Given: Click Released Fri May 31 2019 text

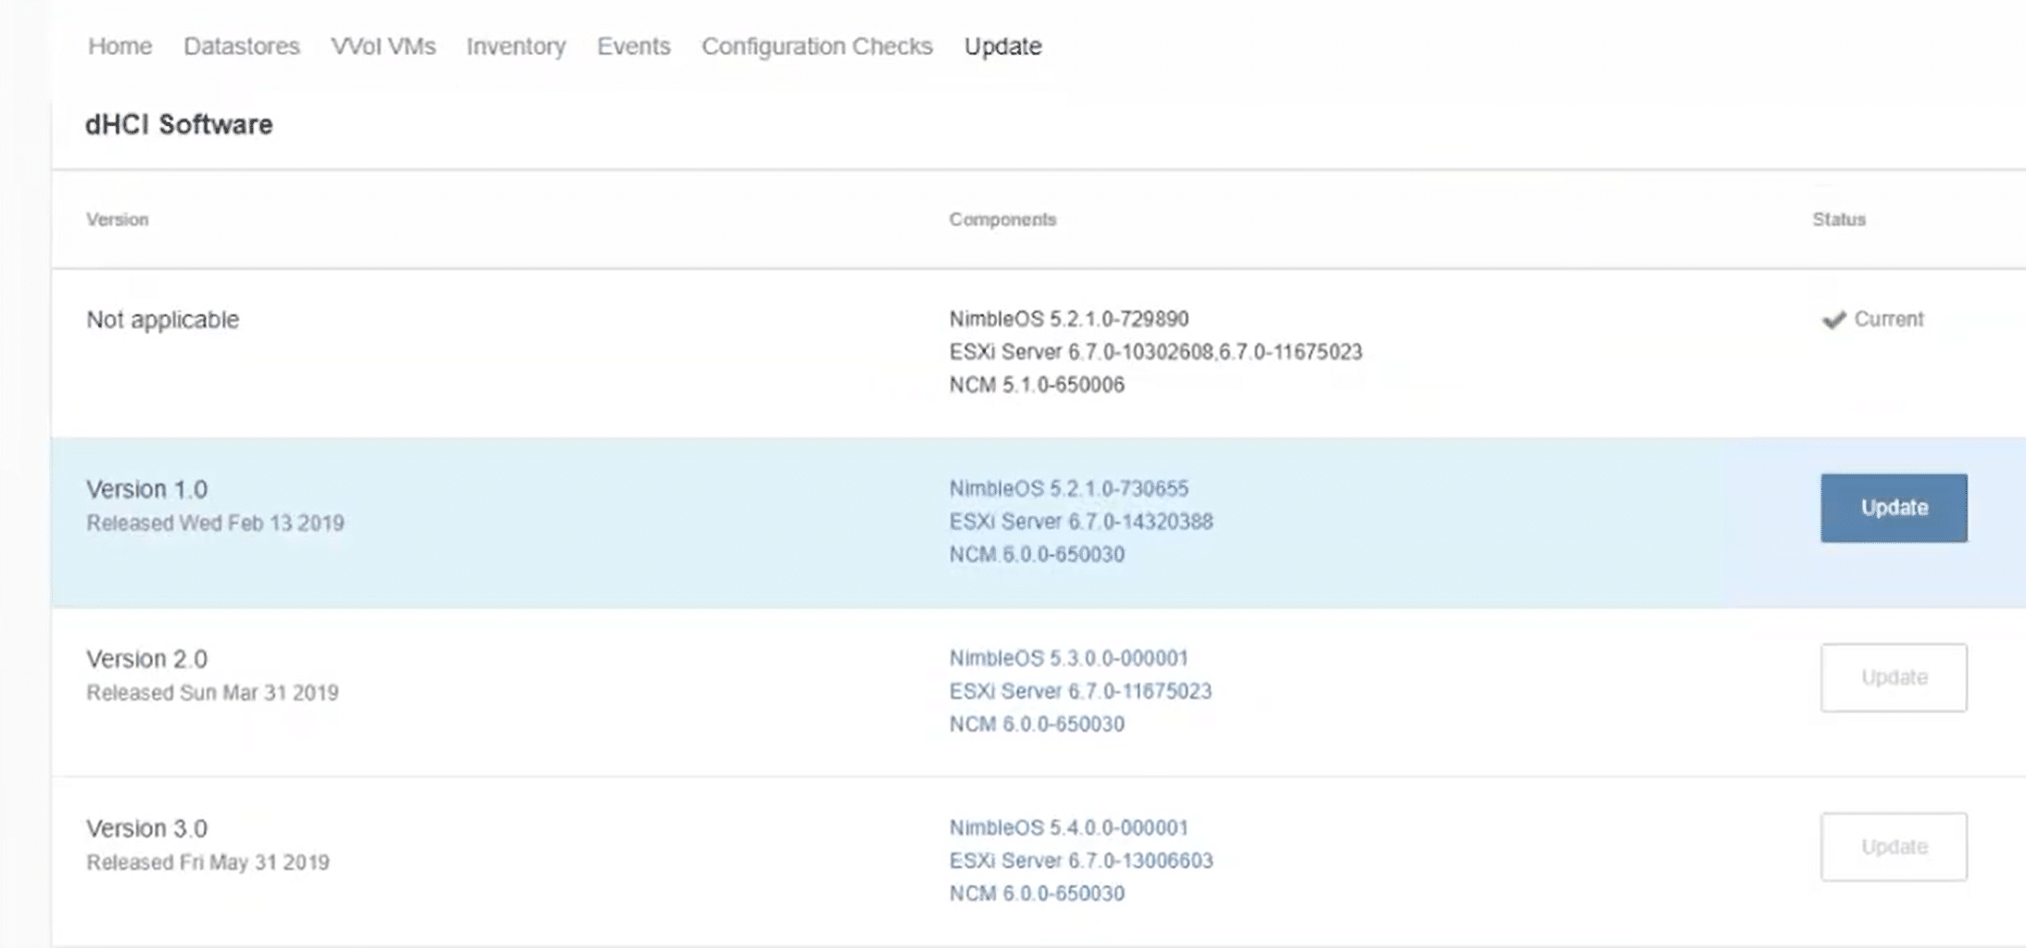Looking at the screenshot, I should pos(208,862).
